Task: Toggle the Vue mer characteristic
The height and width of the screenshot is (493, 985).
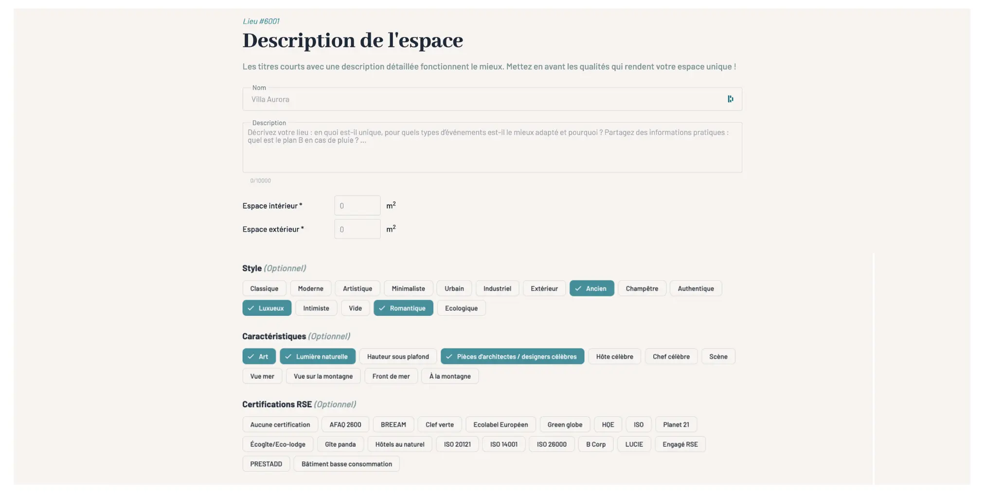Action: point(262,376)
